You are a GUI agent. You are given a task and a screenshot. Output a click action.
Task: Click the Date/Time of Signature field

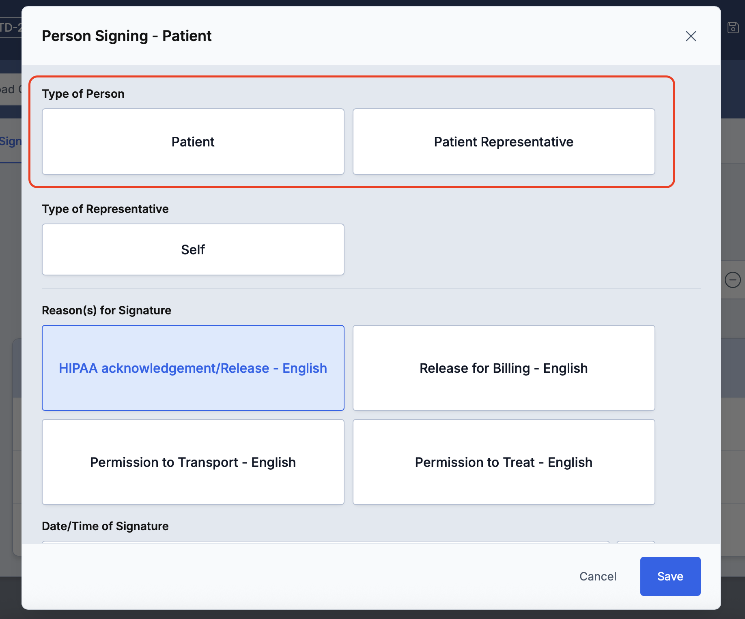click(x=325, y=542)
